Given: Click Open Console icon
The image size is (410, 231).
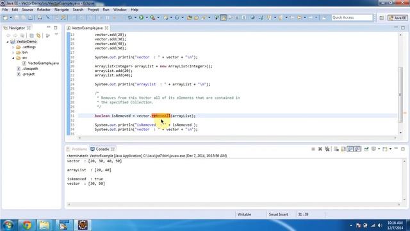Looking at the screenshot, I should click(385, 149).
